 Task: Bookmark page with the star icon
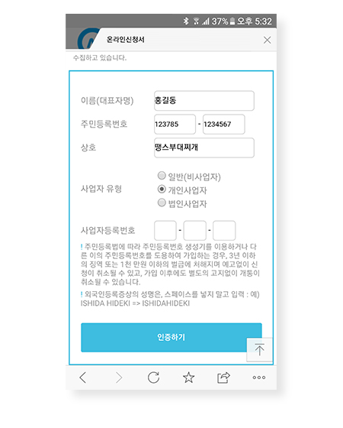[189, 378]
